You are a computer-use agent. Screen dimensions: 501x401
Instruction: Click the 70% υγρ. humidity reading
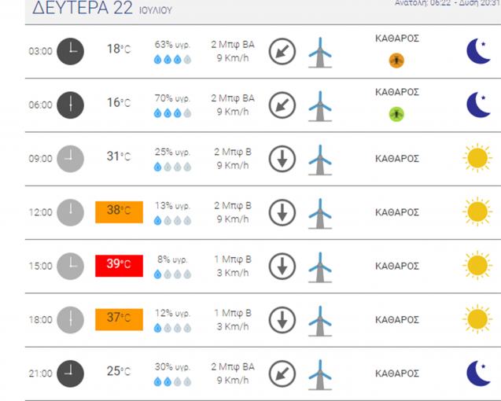[x=172, y=98]
